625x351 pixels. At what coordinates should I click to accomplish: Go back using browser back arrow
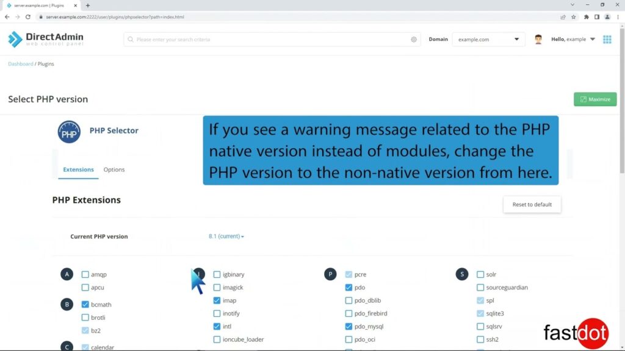coord(7,17)
